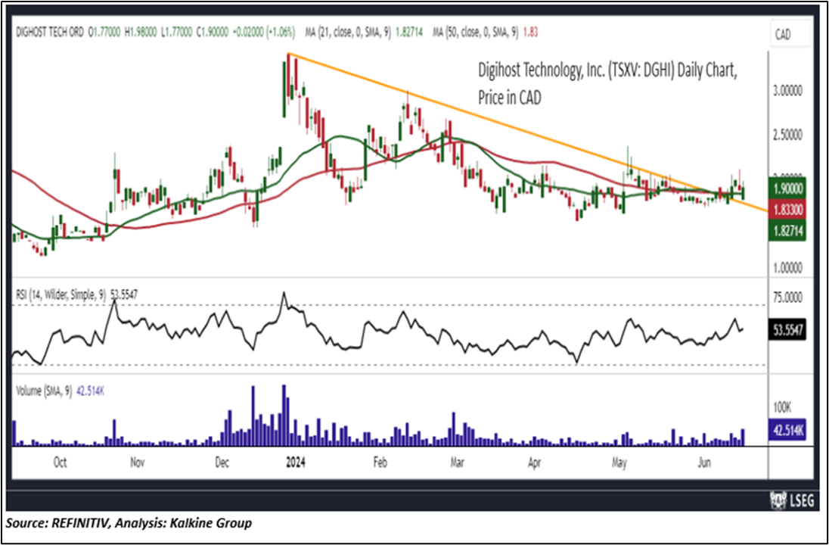
Task: Click the MA (50, close, 0, SMA, 9) indicator label
Action: (x=475, y=33)
